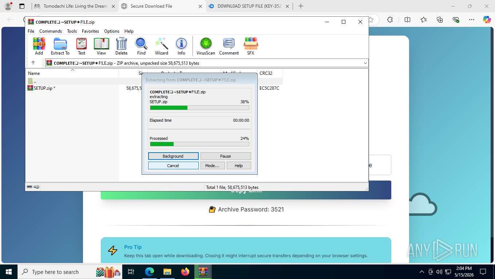The height and width of the screenshot is (279, 495).
Task: Open Task View on the taskbar
Action: tap(131, 272)
